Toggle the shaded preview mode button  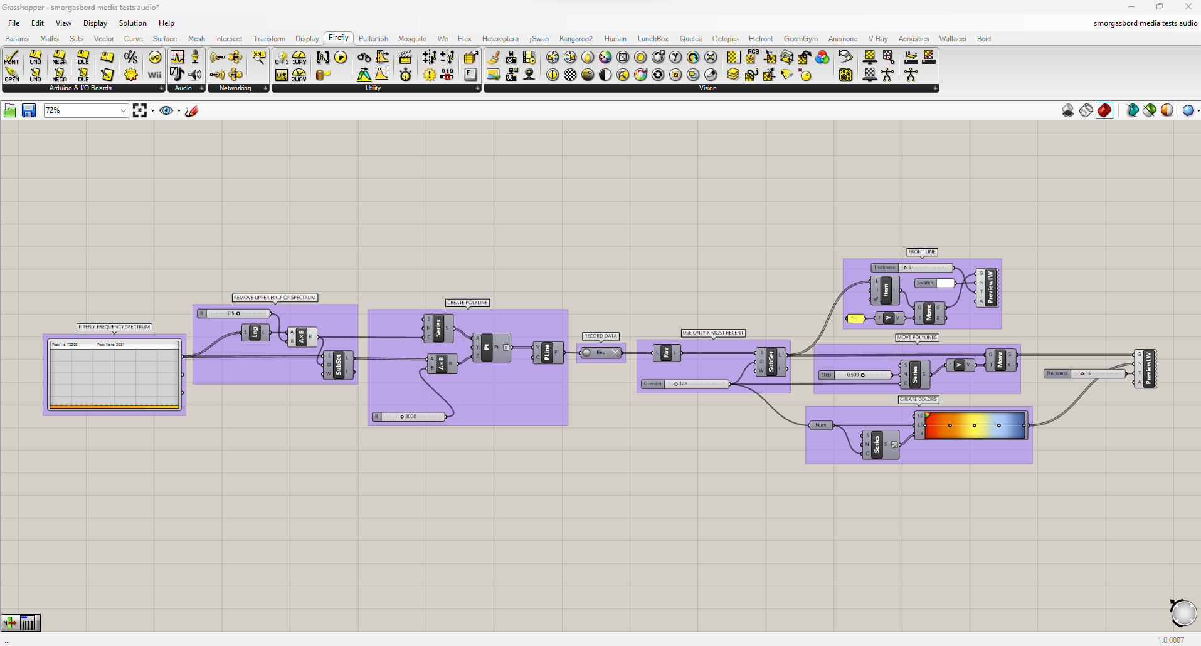point(1104,111)
